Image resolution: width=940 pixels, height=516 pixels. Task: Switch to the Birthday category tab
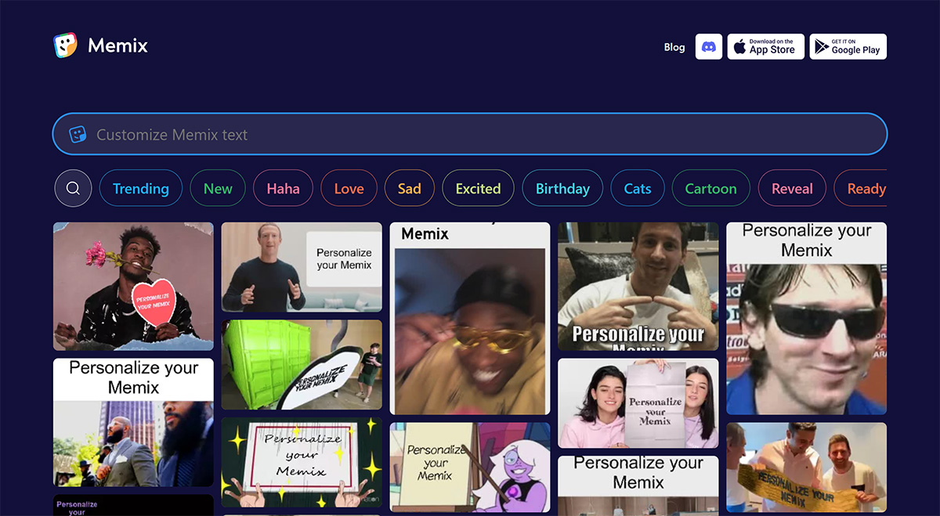tap(562, 188)
